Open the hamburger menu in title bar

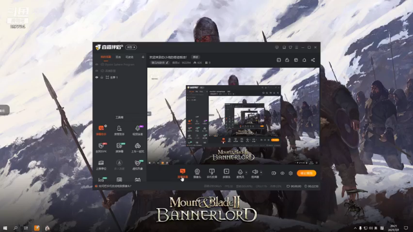tap(297, 47)
